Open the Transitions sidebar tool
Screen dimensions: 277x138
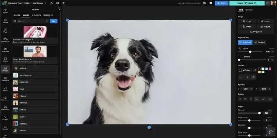pos(5,98)
